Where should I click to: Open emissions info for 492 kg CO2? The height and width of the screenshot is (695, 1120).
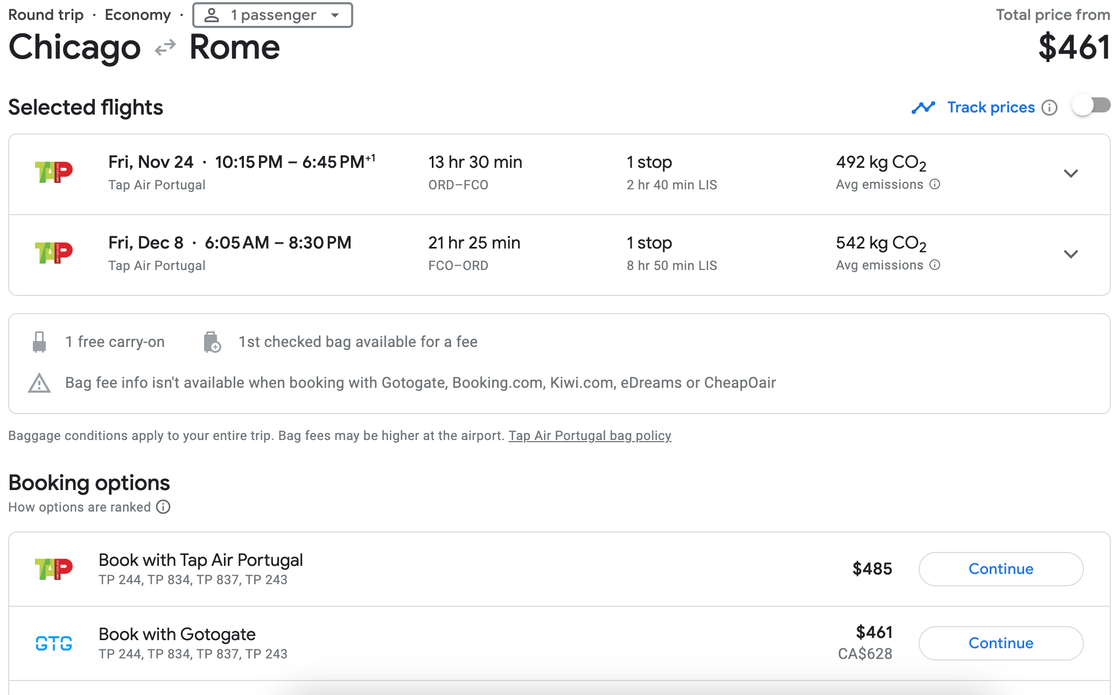click(x=935, y=184)
